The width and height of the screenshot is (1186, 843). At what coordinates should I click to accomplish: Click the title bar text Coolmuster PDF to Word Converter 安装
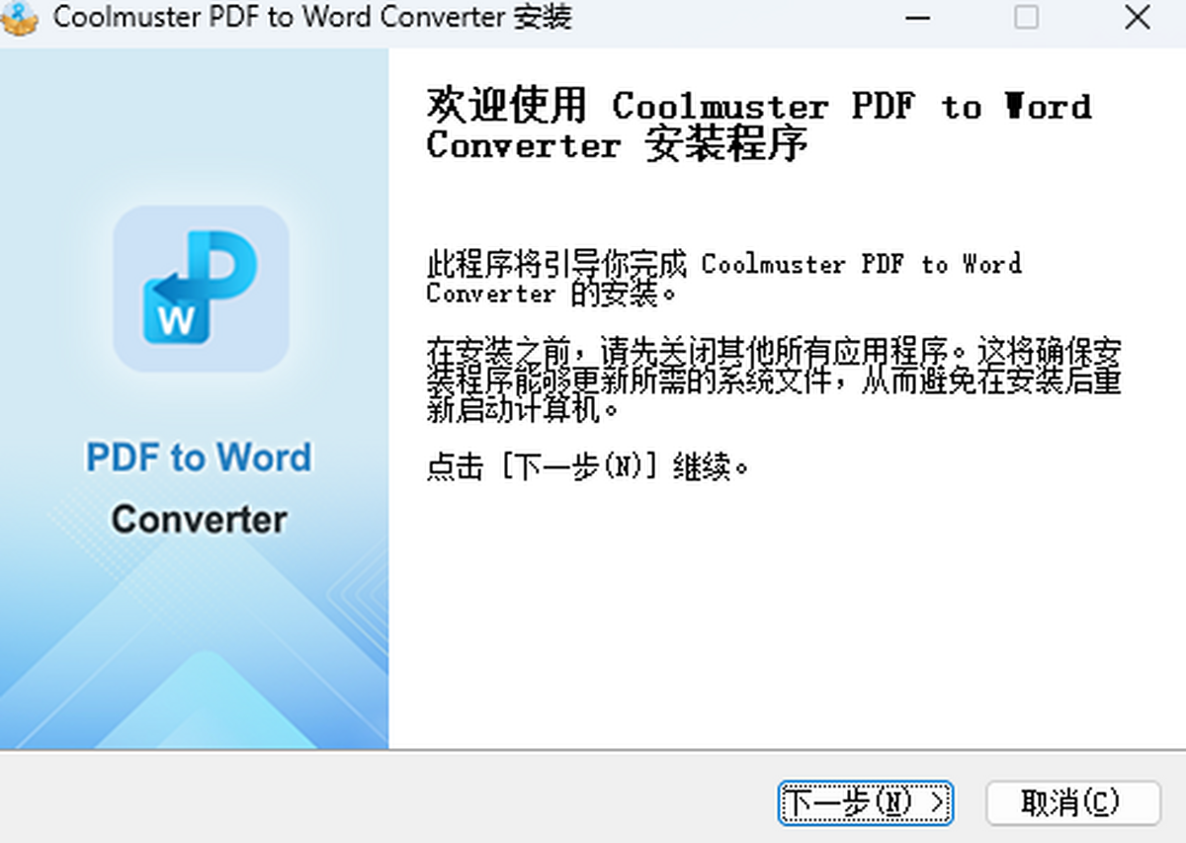point(312,18)
